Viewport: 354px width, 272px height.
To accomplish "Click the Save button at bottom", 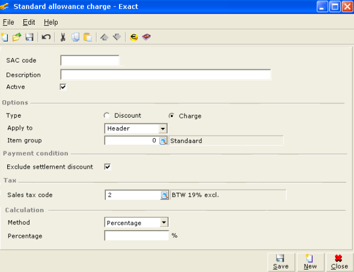I will point(281,262).
